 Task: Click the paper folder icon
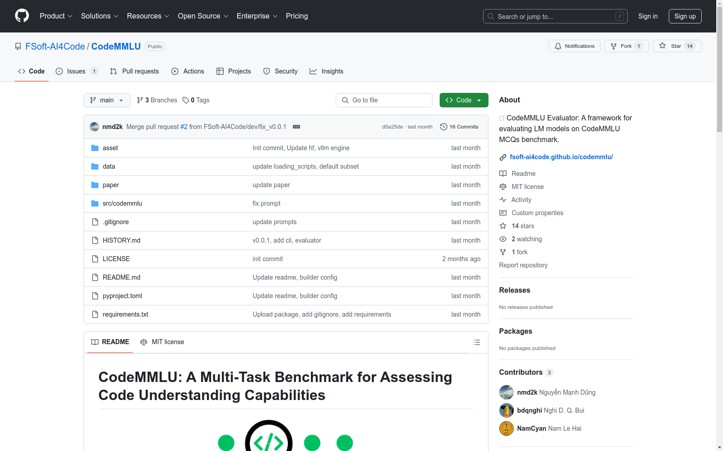tap(95, 185)
